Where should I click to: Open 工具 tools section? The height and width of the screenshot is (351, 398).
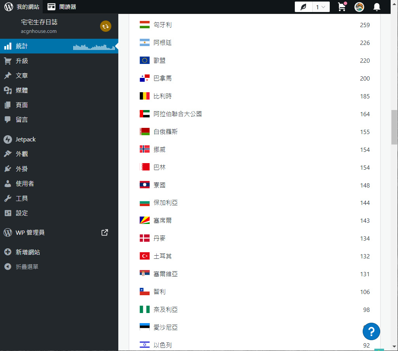tap(59, 198)
